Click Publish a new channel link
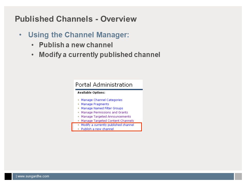Screen dimensions: 246x184 97,129
